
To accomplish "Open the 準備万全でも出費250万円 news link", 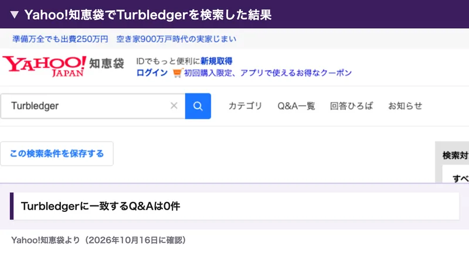I will coord(60,39).
